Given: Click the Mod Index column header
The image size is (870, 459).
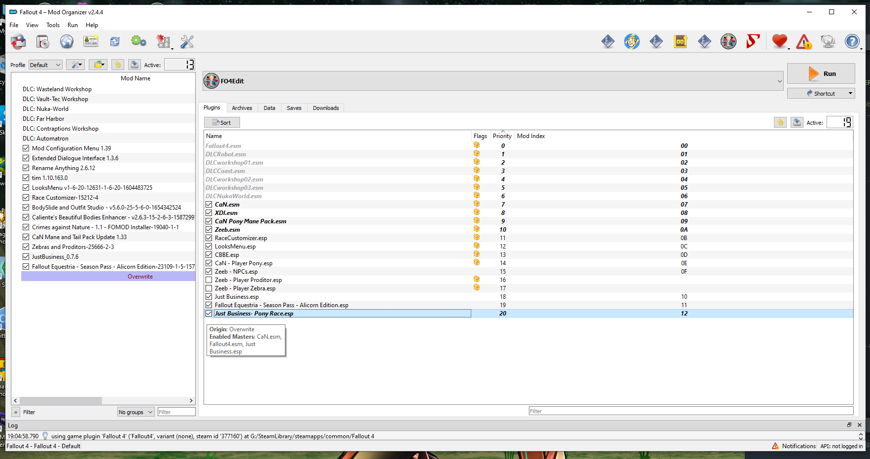Looking at the screenshot, I should [531, 136].
